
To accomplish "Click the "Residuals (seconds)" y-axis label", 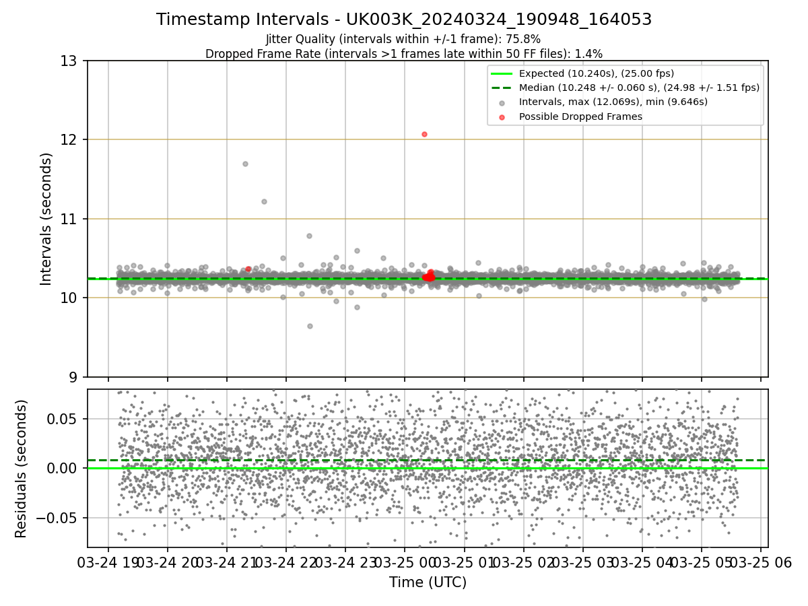I will (22, 469).
